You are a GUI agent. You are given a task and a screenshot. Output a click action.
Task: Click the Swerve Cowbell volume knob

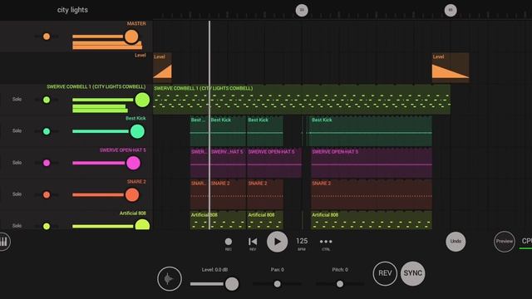142,100
